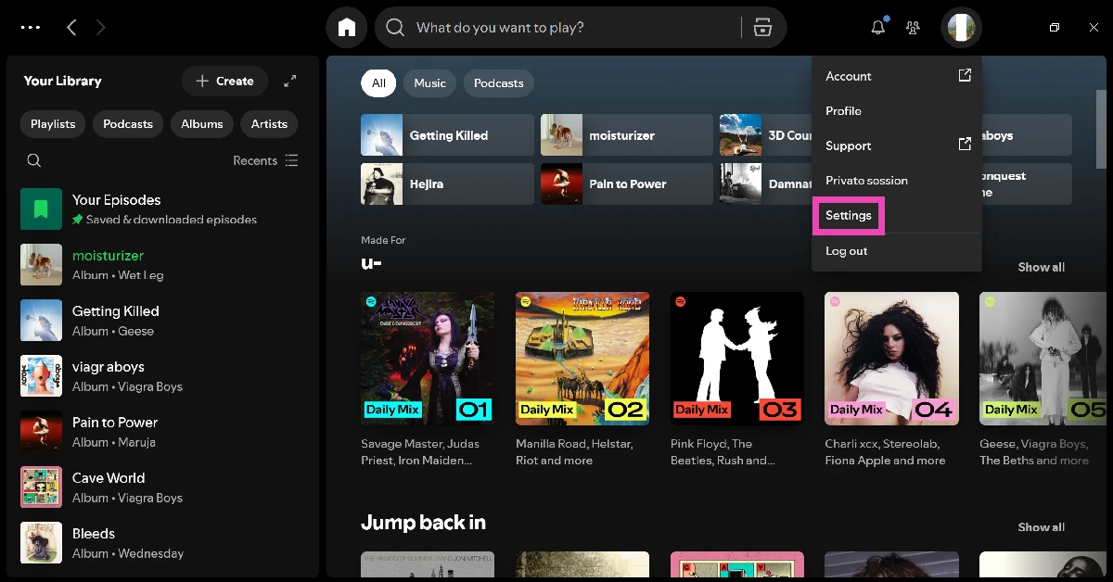Open the Recents sort dropdown

point(265,160)
